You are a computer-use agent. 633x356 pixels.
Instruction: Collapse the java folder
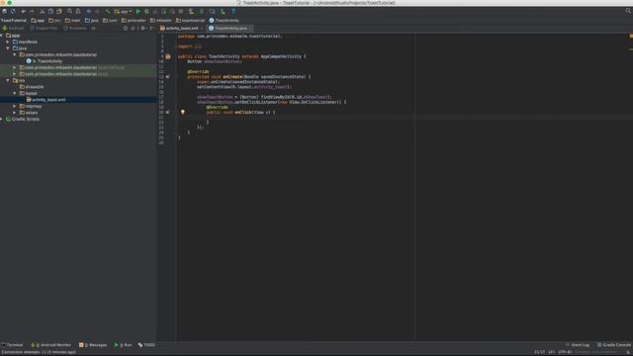pos(8,48)
